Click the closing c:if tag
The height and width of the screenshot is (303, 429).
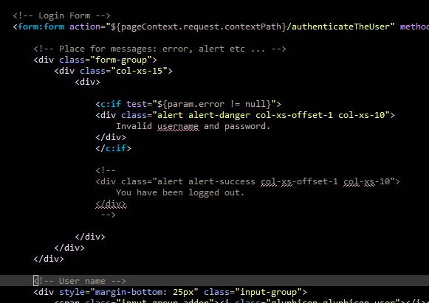tap(113, 148)
